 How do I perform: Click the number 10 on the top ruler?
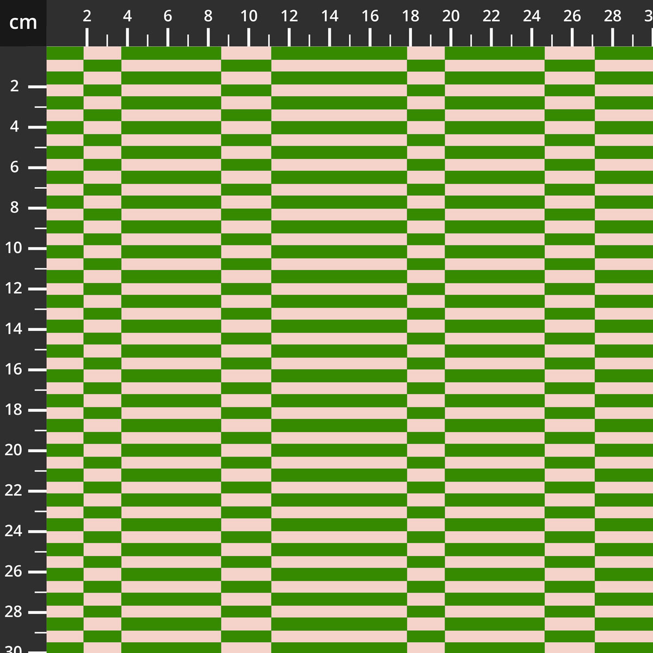(x=249, y=16)
